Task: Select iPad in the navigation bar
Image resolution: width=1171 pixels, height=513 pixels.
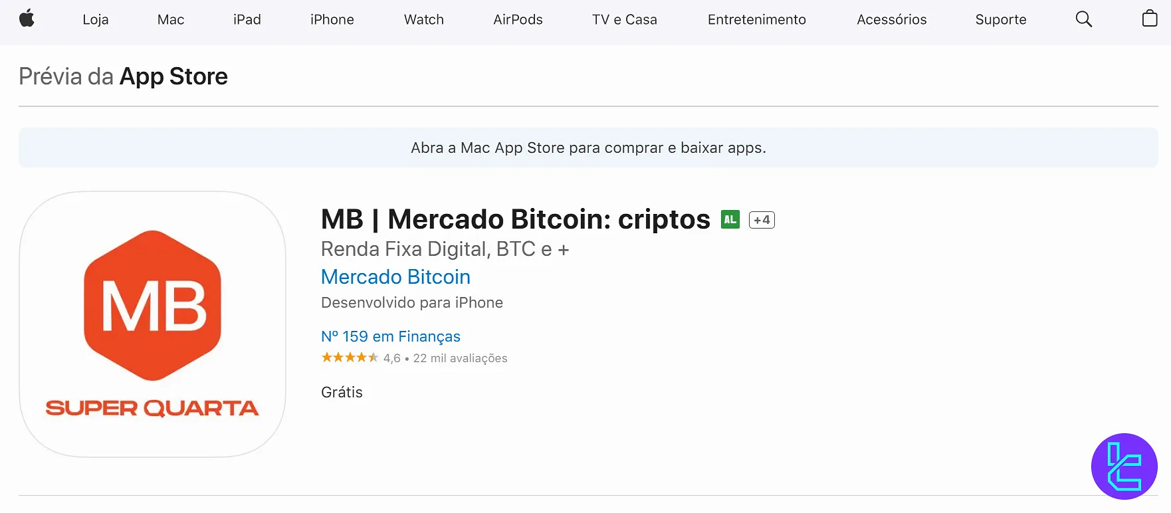Action: [x=247, y=20]
